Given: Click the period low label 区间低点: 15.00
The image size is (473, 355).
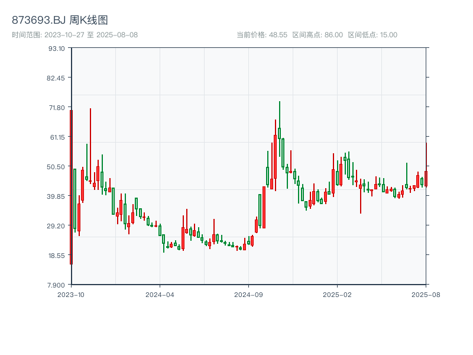Looking at the screenshot, I should click(372, 35).
